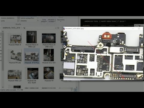Viewport: 144px width, 108px height.
Task: Open the 'Mostrar u ocultar' dropdown
Action: pos(52,20)
